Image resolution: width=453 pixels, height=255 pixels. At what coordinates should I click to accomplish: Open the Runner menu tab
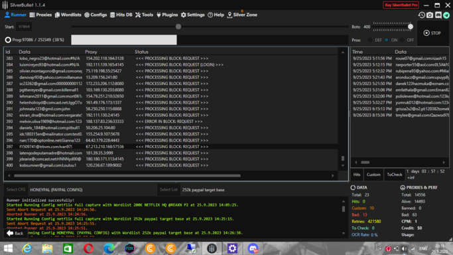point(16,15)
